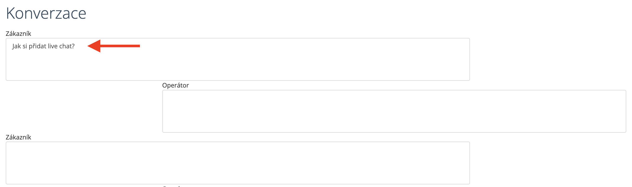Click the second "Zákazník" label under Operátor box

coord(18,137)
